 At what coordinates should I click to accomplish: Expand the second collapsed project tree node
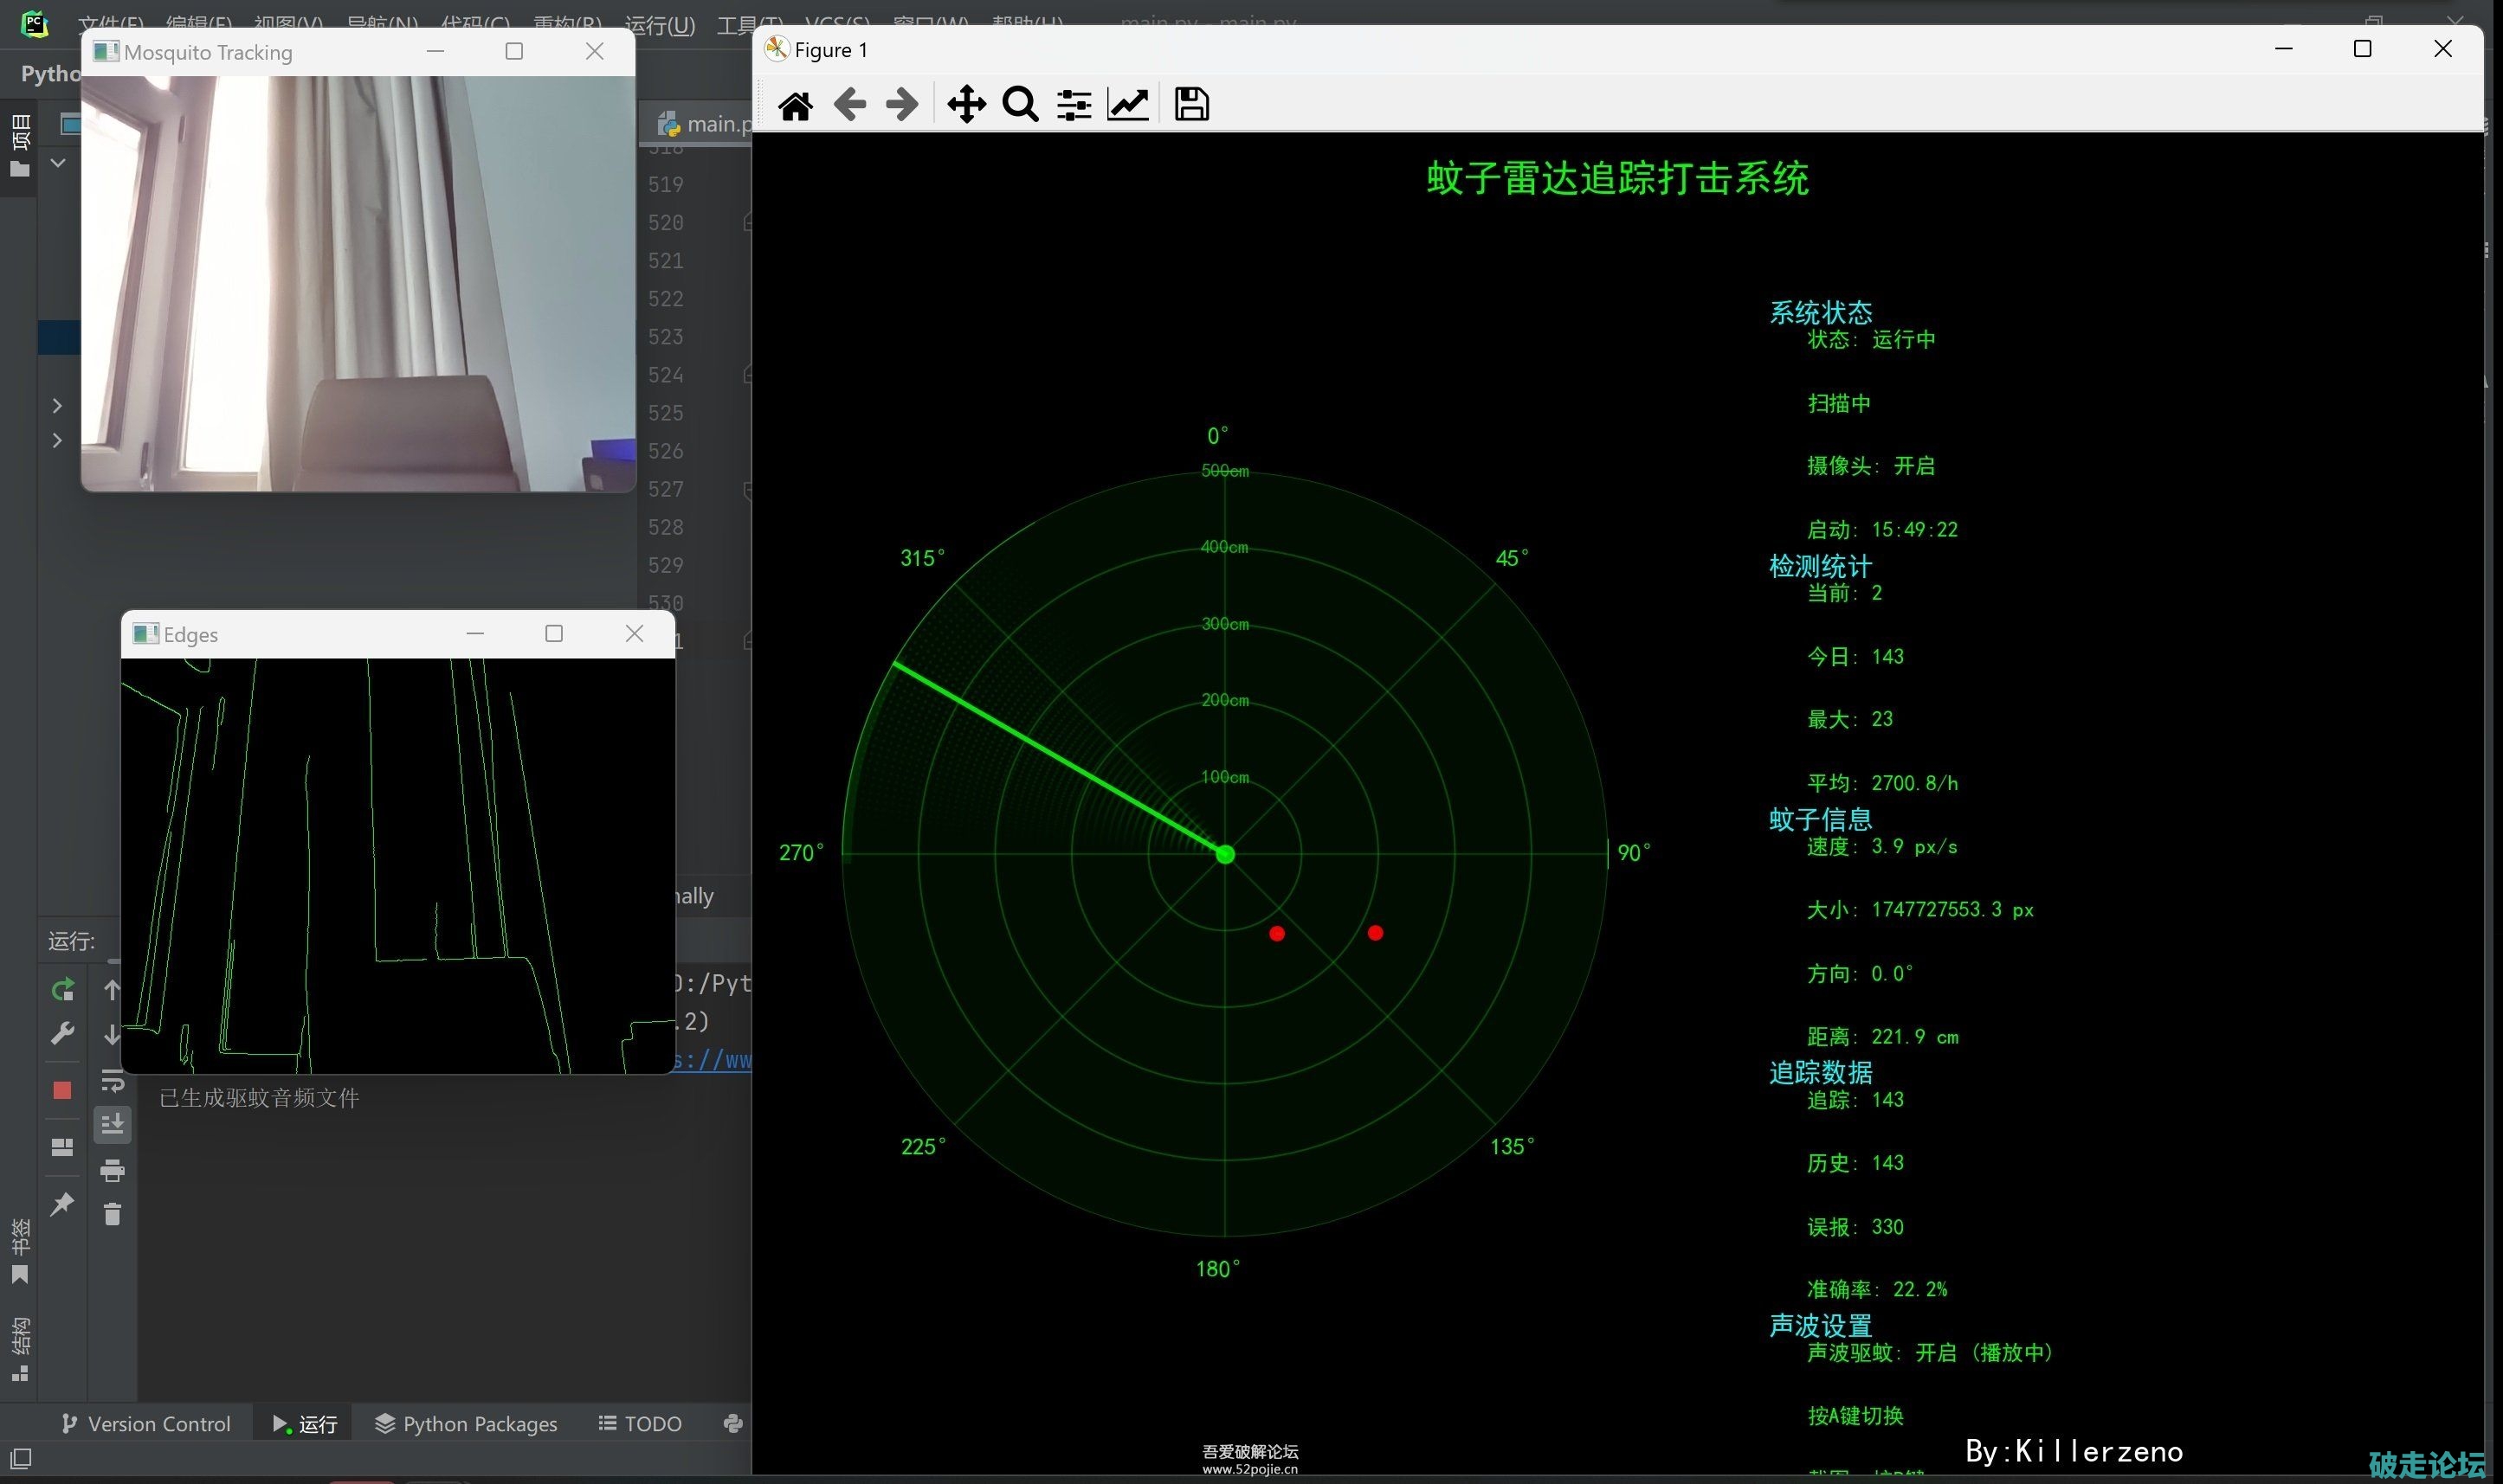[57, 440]
